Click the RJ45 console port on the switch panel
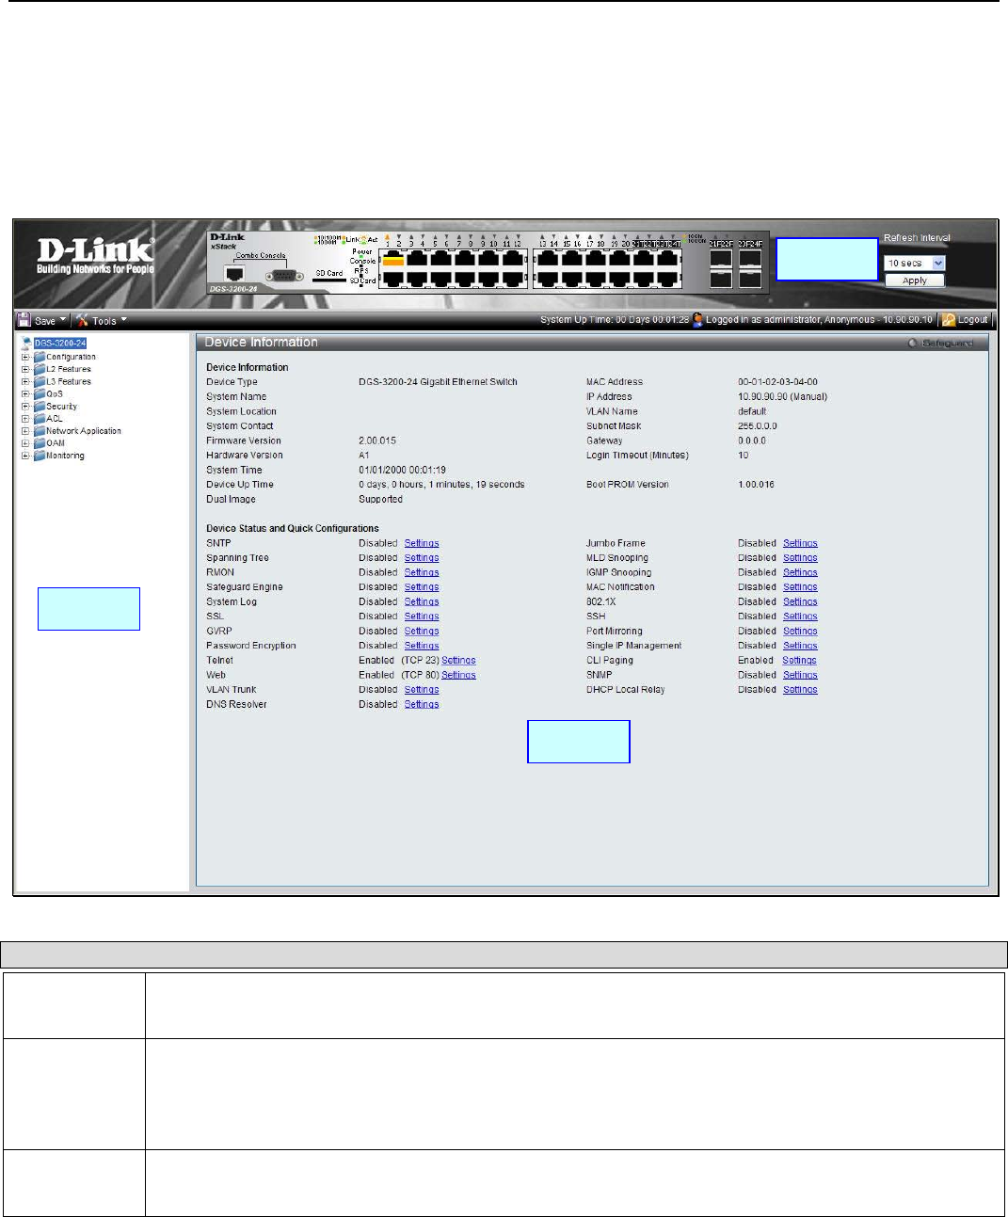 tap(235, 275)
